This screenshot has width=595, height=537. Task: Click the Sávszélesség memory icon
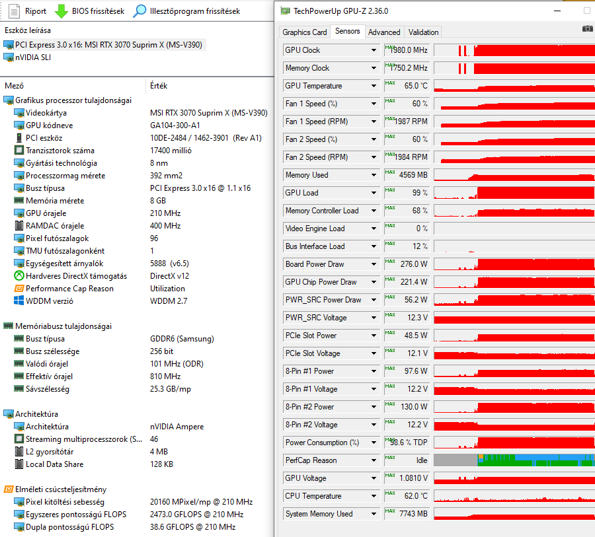19,389
